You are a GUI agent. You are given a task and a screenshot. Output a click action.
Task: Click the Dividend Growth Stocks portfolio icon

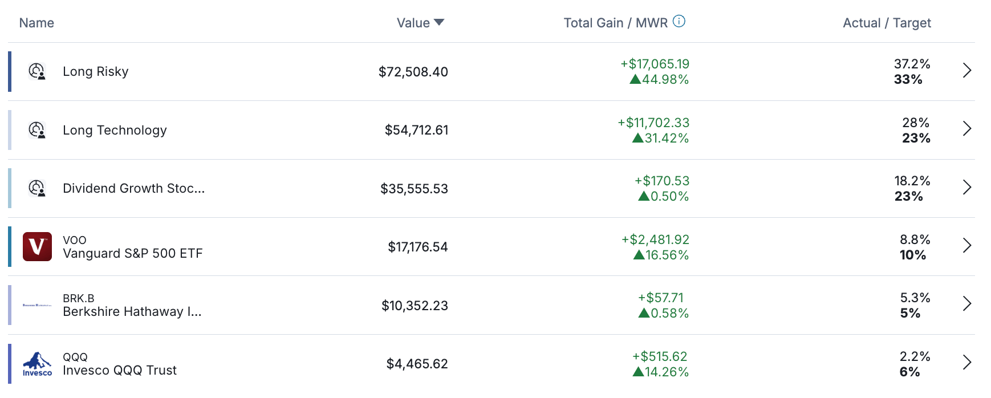coord(37,188)
